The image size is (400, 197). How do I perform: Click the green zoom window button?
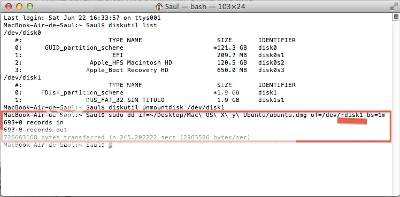30,6
